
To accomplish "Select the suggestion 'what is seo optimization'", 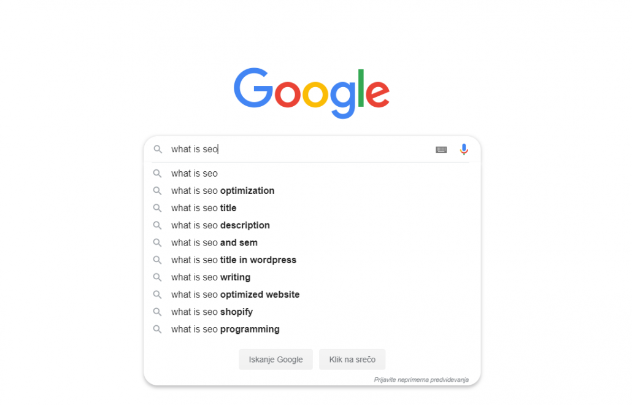I will click(222, 191).
